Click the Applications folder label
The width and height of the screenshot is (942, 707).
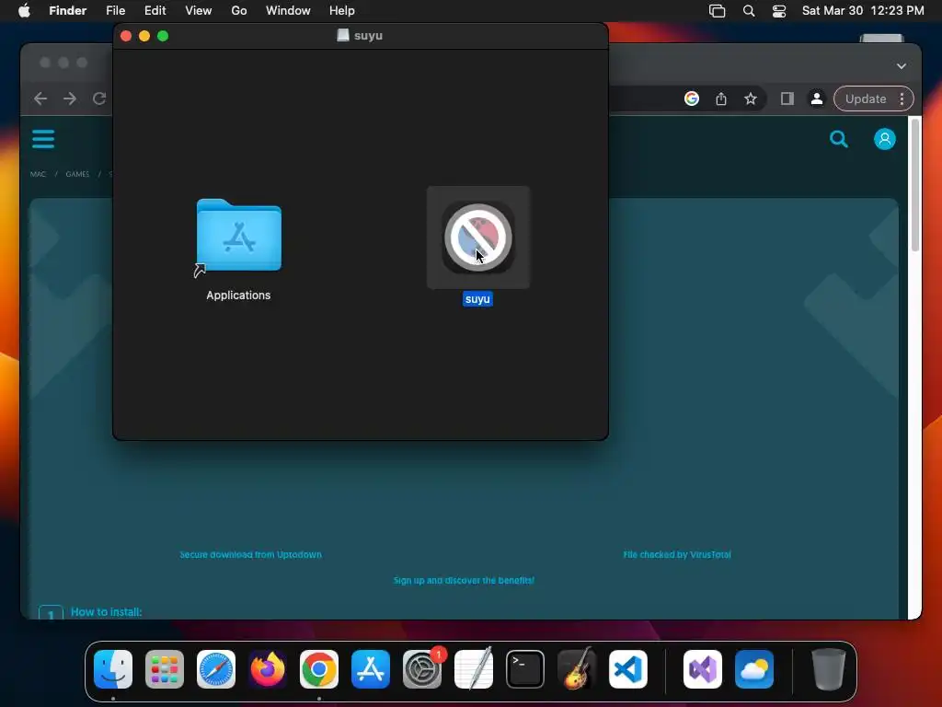coord(238,296)
